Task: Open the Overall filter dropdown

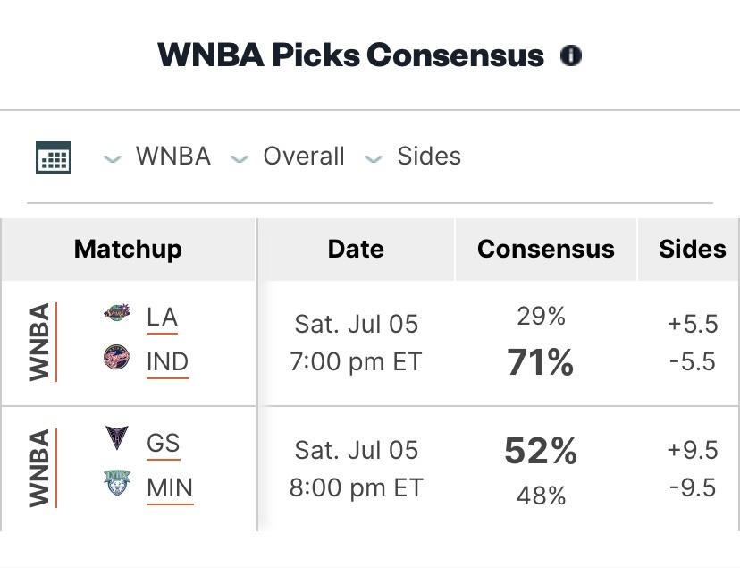Action: [287, 157]
